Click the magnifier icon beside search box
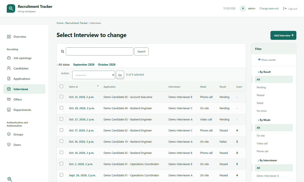This screenshot has height=182, width=304. (63, 51)
